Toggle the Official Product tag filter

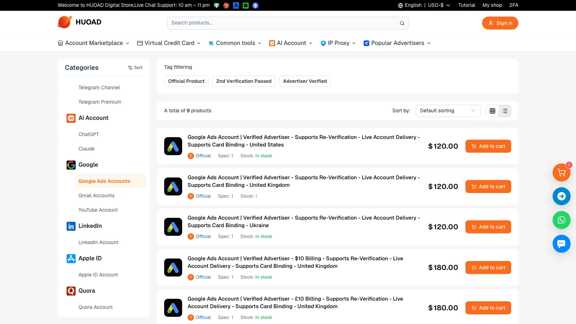[186, 81]
